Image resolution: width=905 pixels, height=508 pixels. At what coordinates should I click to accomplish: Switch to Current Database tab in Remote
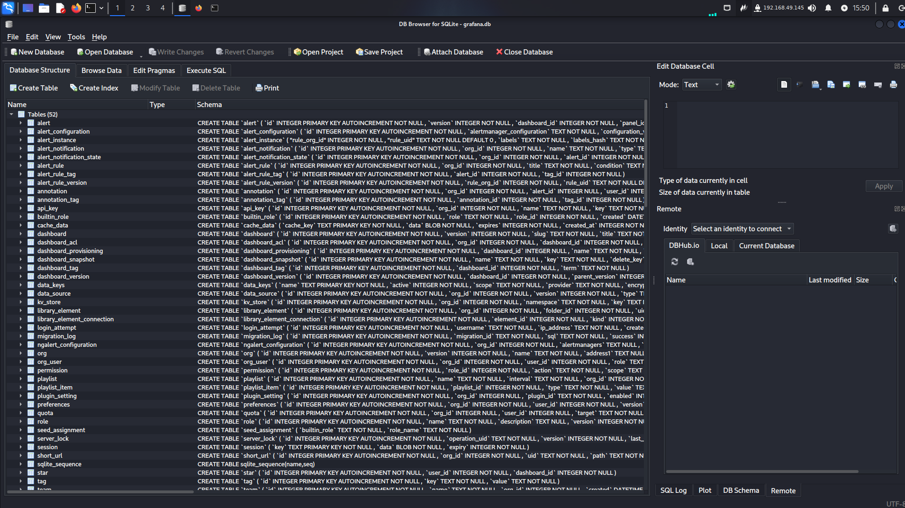(x=767, y=246)
